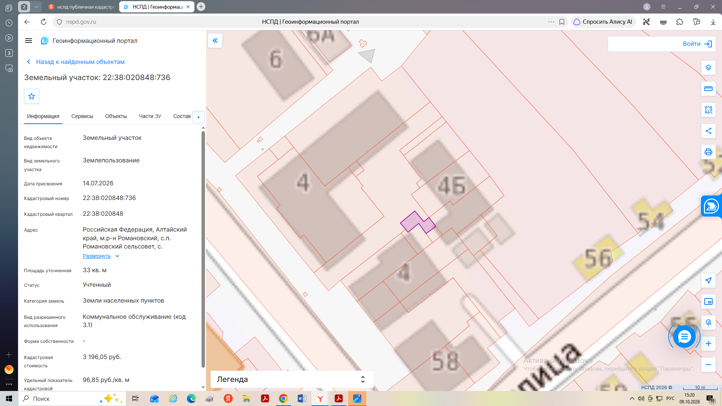Go back to found objects
Image resolution: width=722 pixels, height=406 pixels.
coord(76,62)
